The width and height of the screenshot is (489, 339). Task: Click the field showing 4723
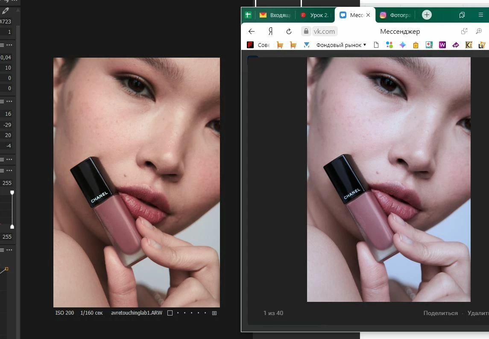(x=6, y=21)
